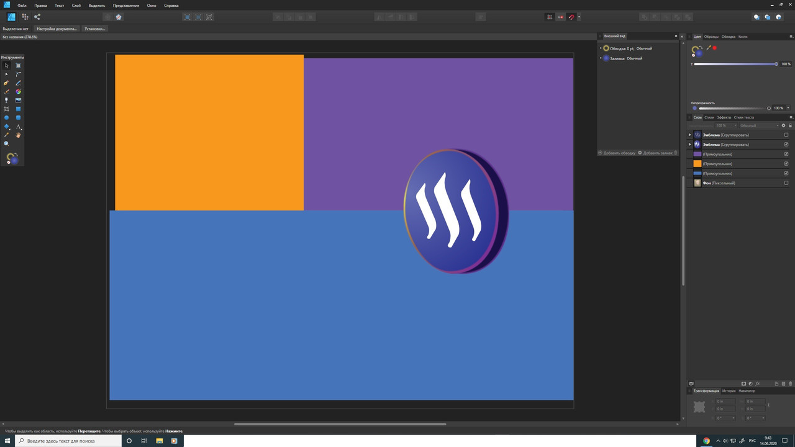Select the Node tool

(x=6, y=74)
